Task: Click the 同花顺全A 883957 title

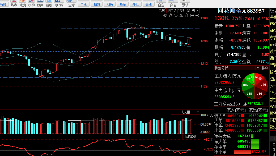Action: (241, 11)
